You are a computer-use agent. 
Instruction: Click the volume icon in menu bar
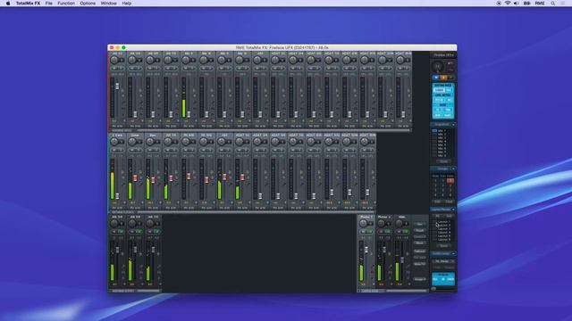[x=517, y=4]
